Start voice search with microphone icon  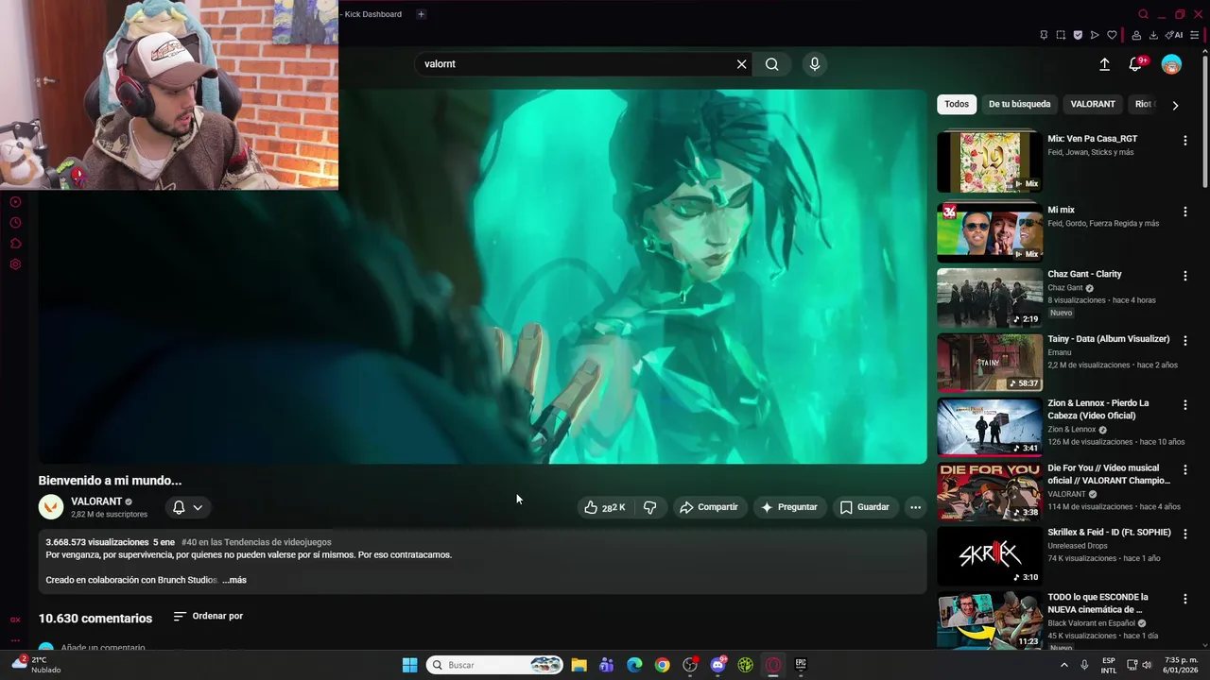pyautogui.click(x=815, y=64)
